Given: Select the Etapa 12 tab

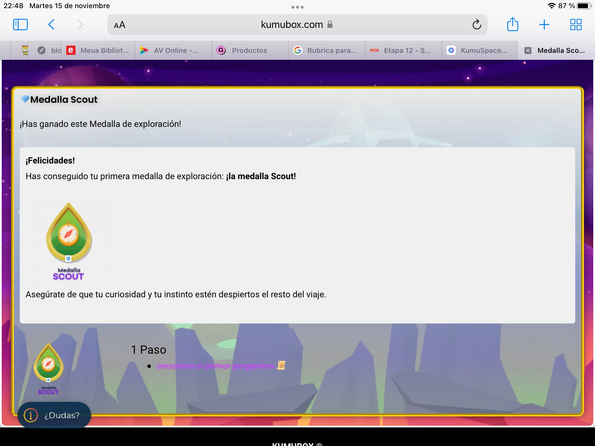Looking at the screenshot, I should (x=403, y=51).
